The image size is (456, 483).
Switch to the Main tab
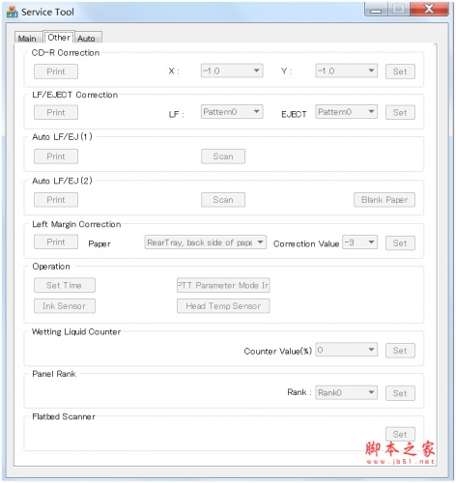click(x=27, y=38)
